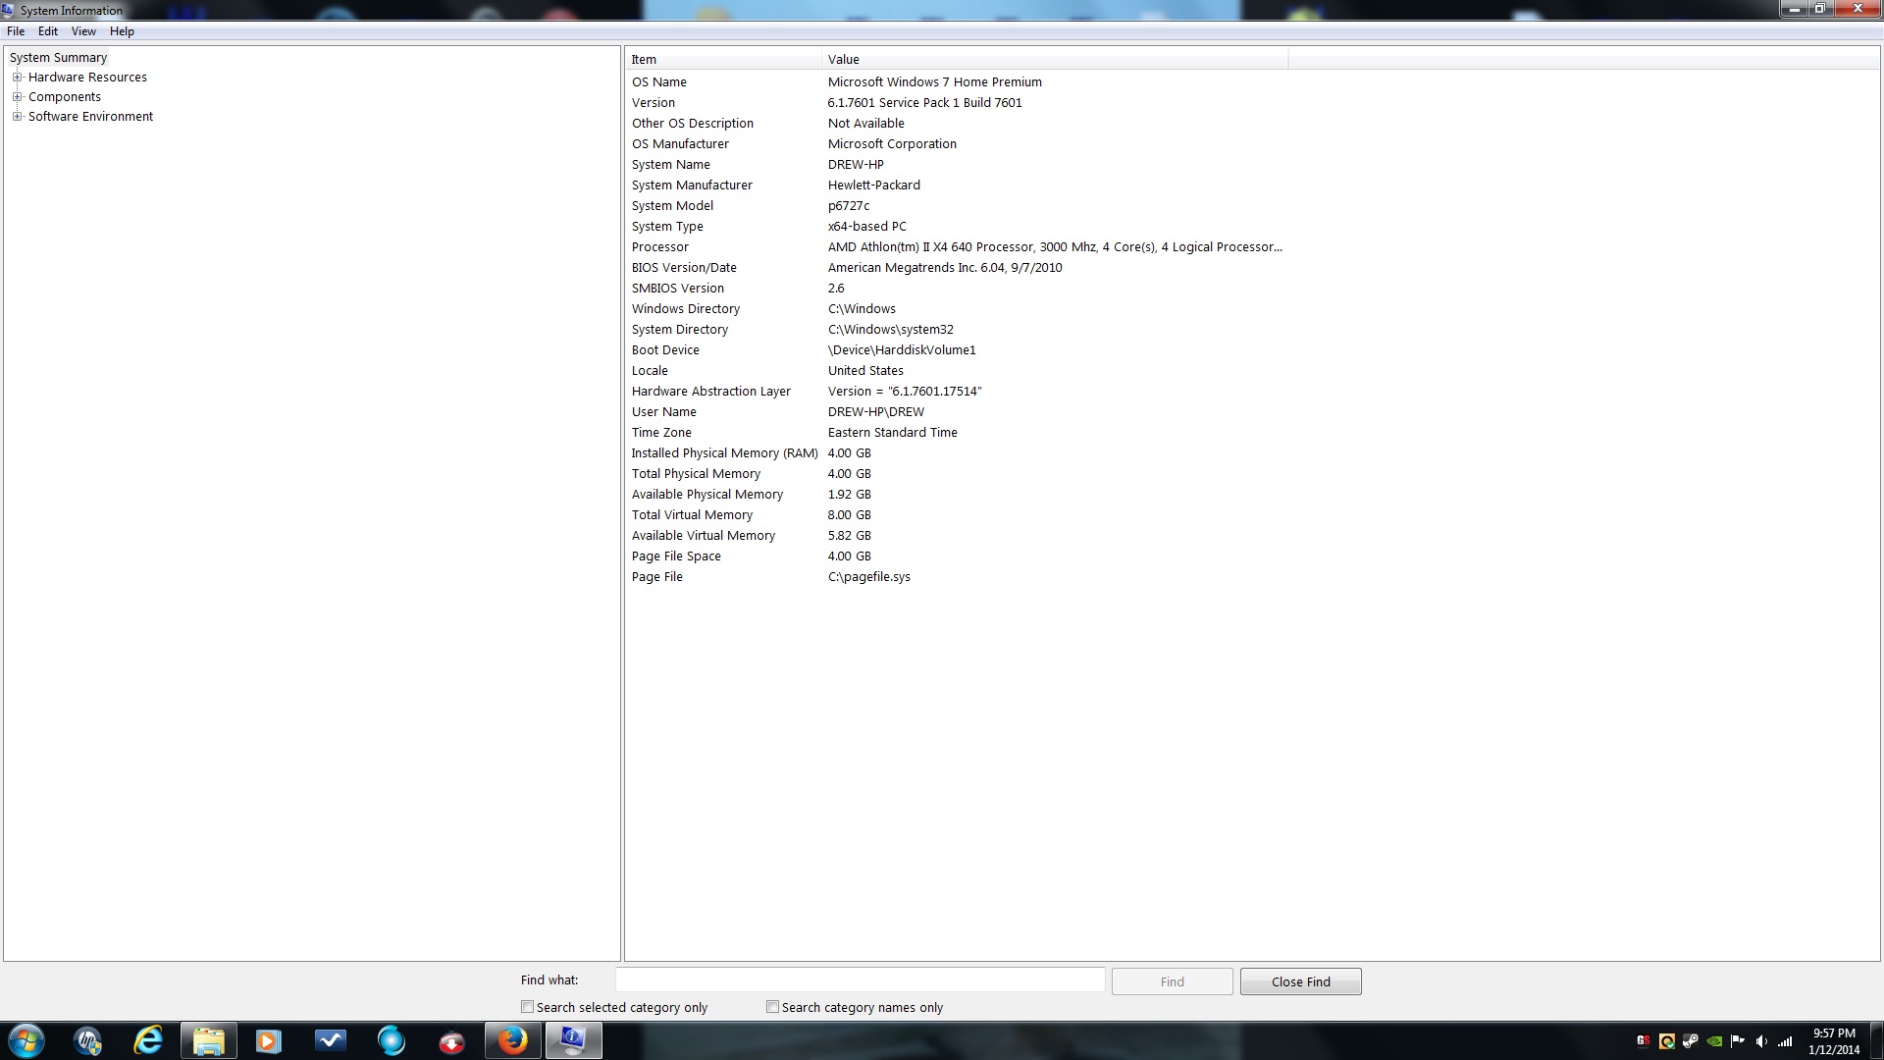Viewport: 1884px width, 1060px height.
Task: Open Internet Explorer from the taskbar
Action: coord(148,1040)
